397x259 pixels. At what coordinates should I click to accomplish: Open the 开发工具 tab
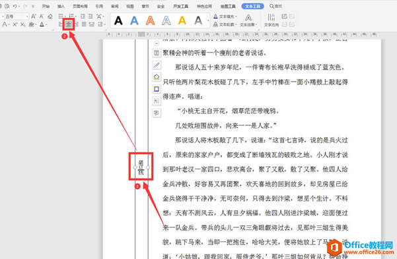click(x=180, y=7)
